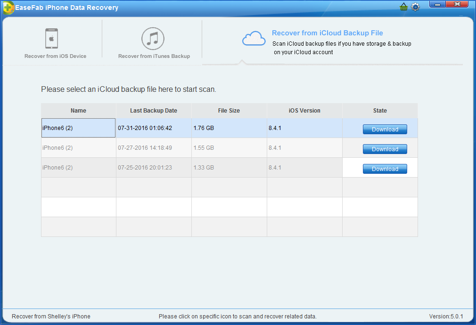476x325 pixels.
Task: Click the 'Recover from Shelley's iPhone' status text
Action: pos(51,316)
